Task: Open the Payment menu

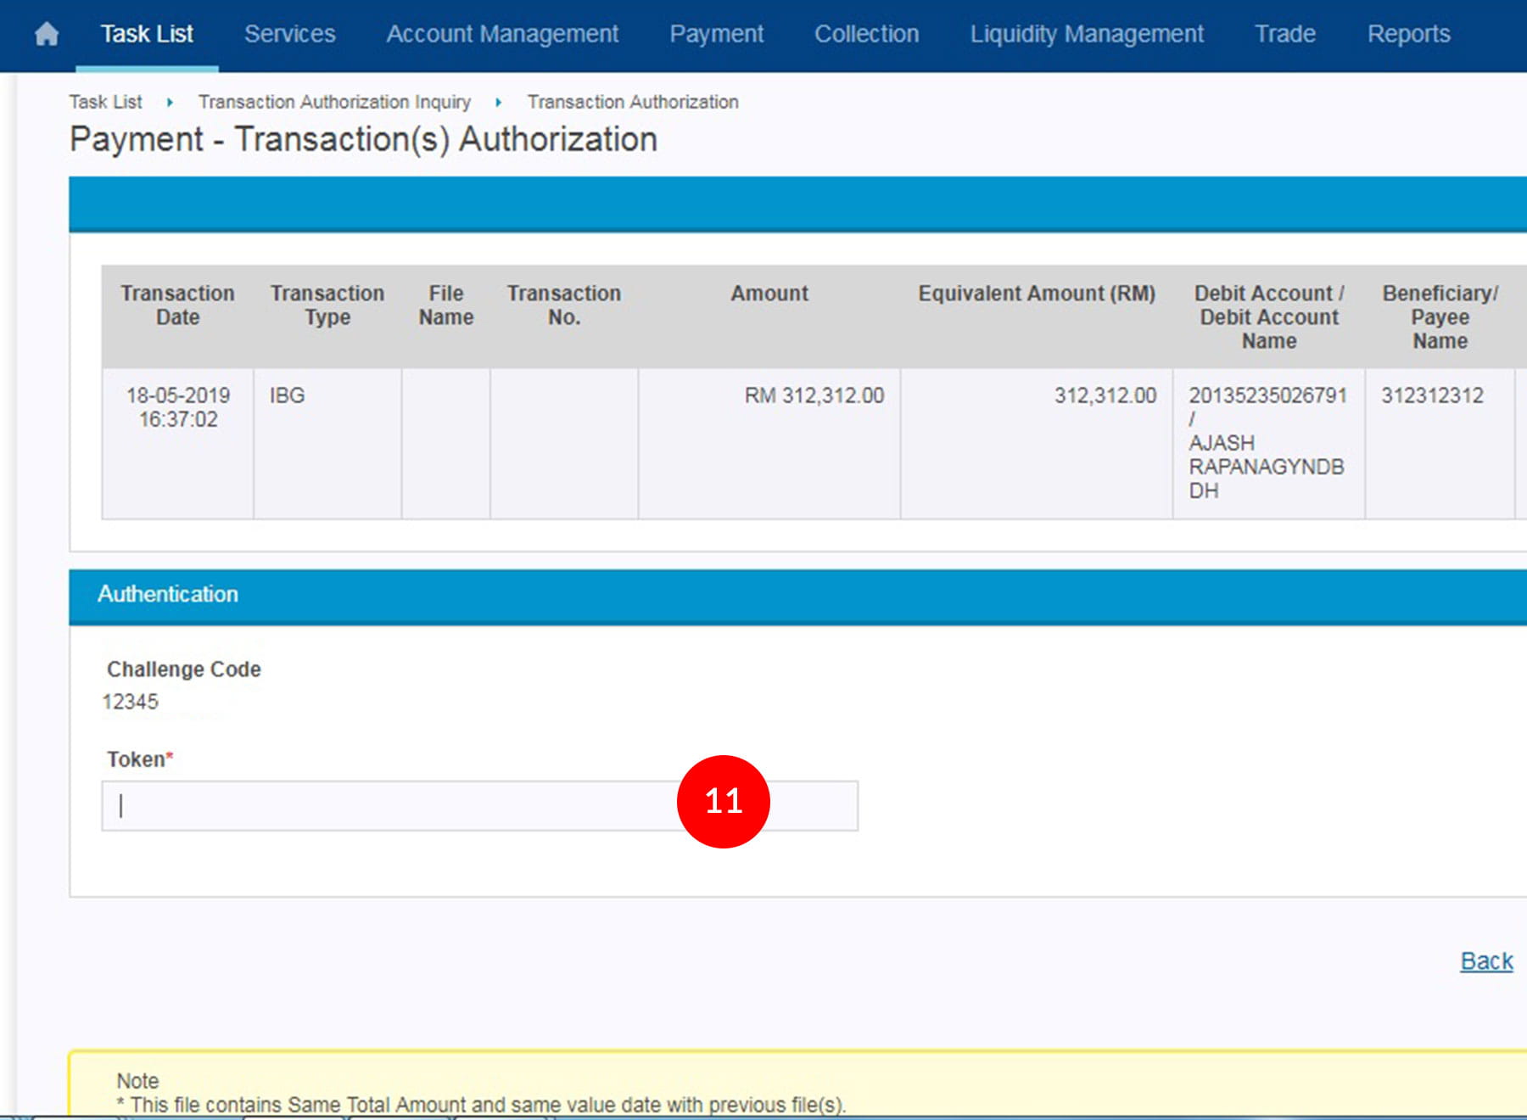Action: (716, 34)
